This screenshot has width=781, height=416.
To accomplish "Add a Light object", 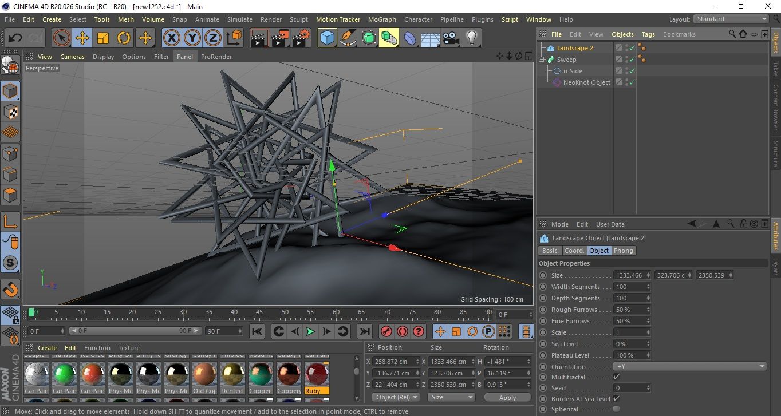I will click(471, 38).
